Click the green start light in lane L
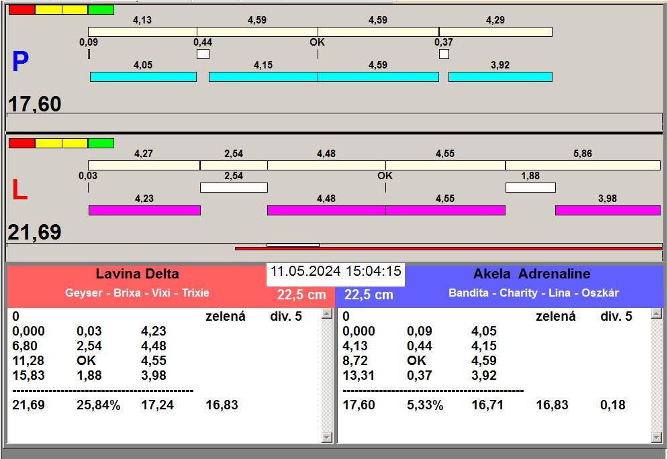668x459 pixels. 101,143
